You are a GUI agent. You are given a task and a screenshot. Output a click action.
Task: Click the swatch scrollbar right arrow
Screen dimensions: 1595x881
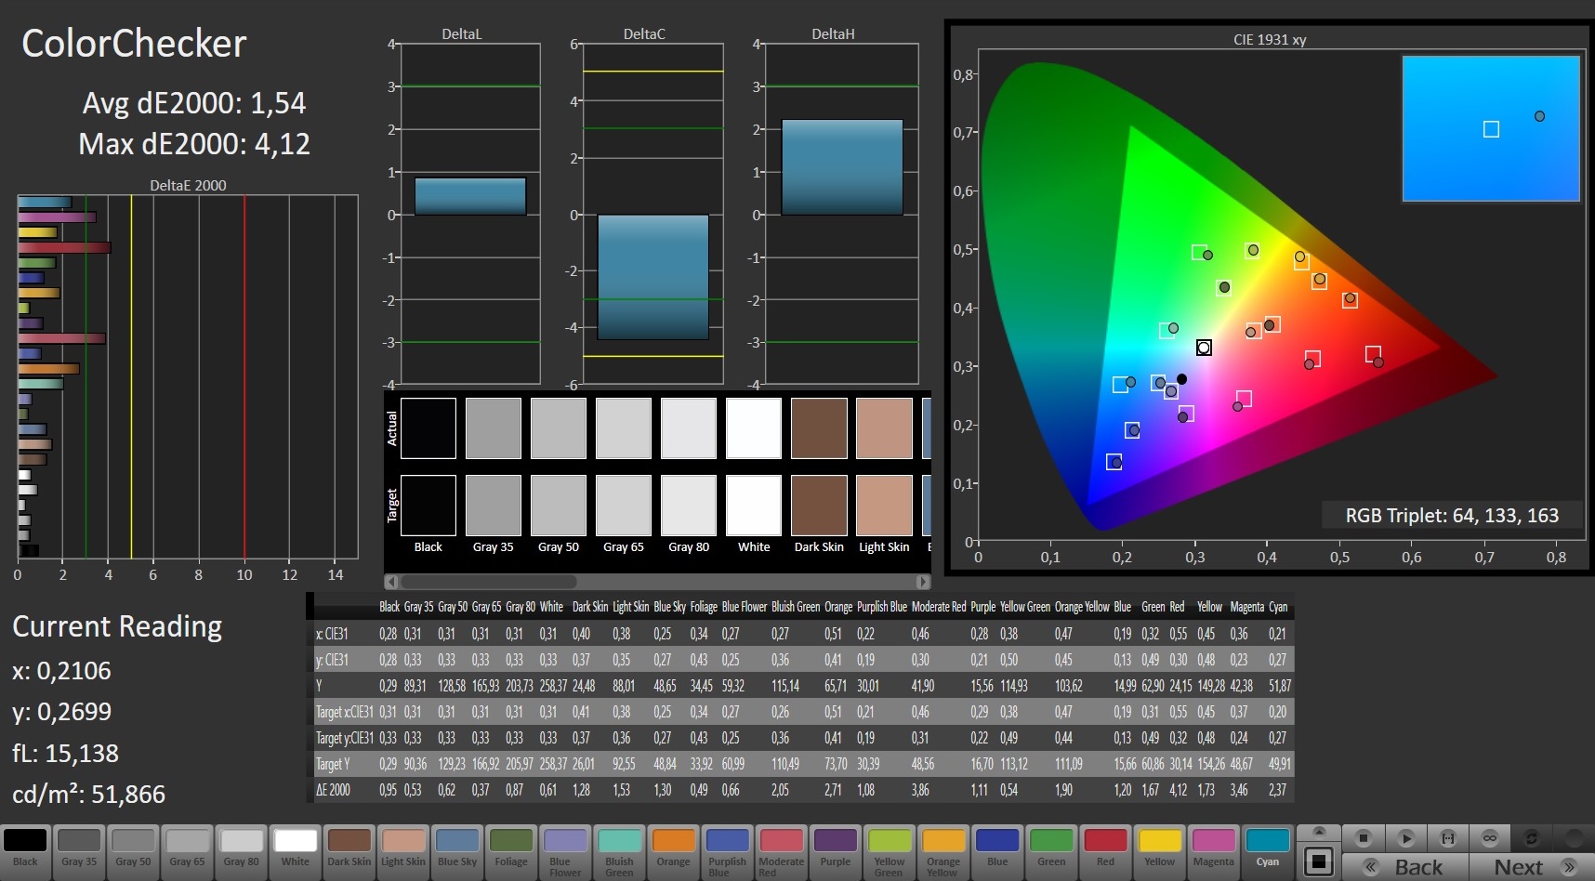tap(923, 582)
